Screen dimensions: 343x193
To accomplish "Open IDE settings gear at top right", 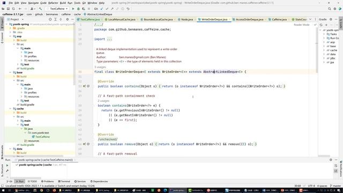I will [334, 9].
